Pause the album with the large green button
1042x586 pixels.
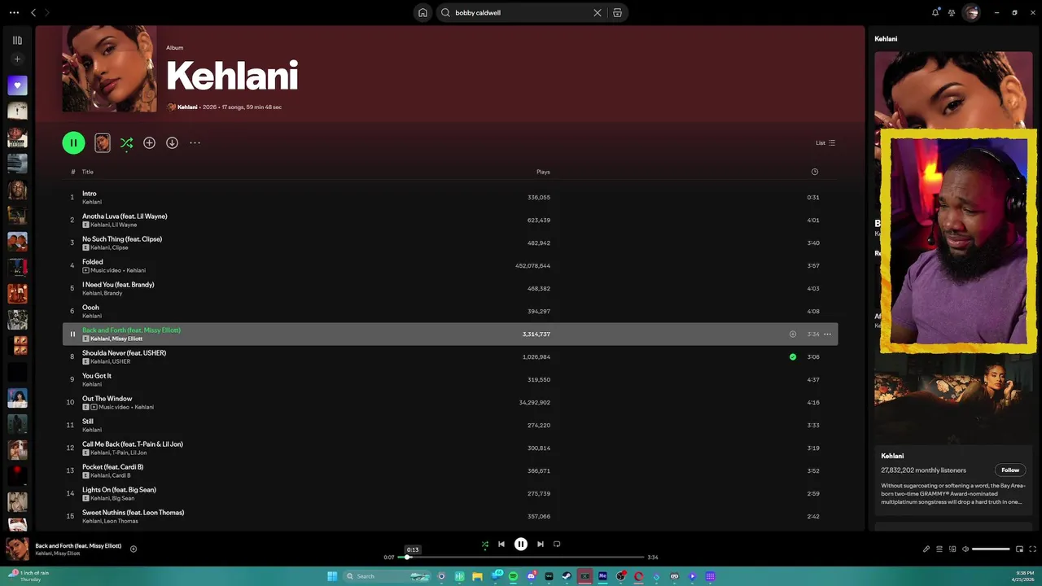(73, 142)
